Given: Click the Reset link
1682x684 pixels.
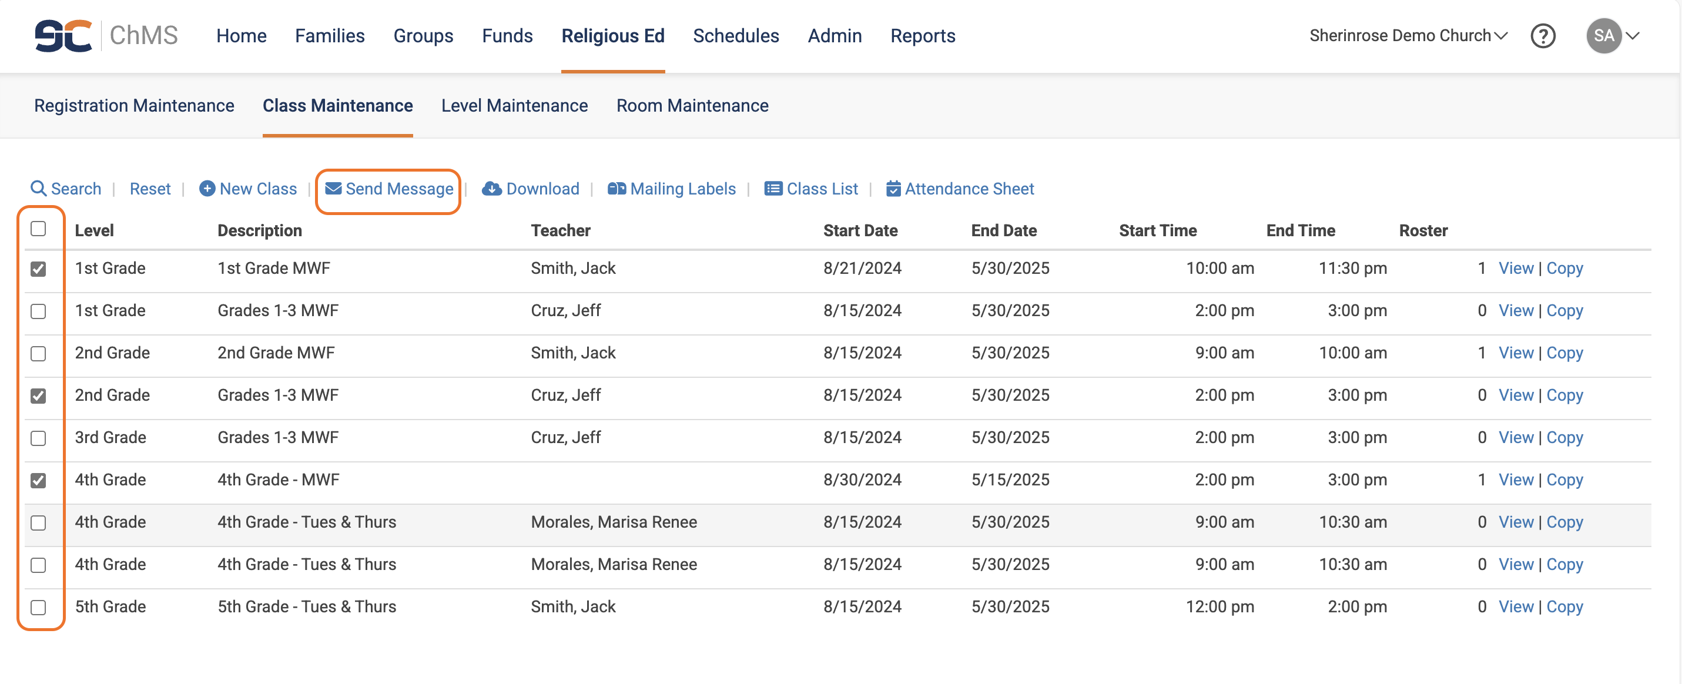Looking at the screenshot, I should [x=149, y=189].
